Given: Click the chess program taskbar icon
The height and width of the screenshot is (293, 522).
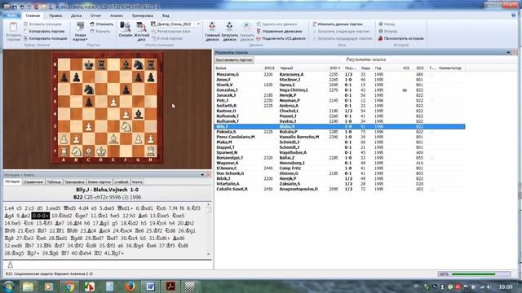Looking at the screenshot, I should point(190,286).
